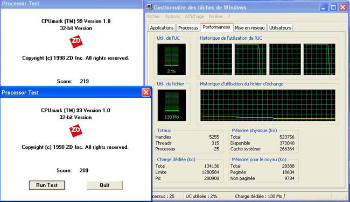350x202 pixels.
Task: Click the Disponible value 373040
Action: pos(287,143)
